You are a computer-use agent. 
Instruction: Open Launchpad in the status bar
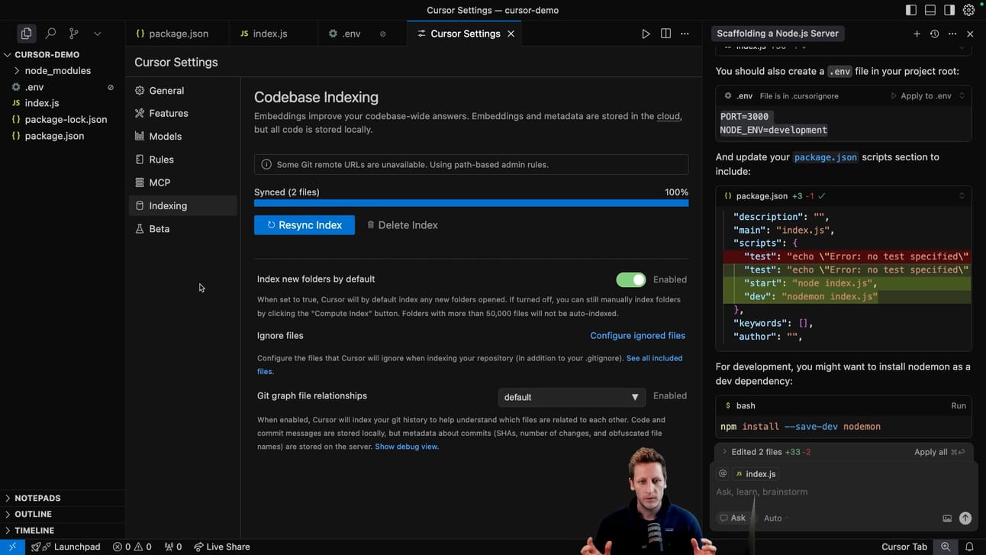coord(66,547)
